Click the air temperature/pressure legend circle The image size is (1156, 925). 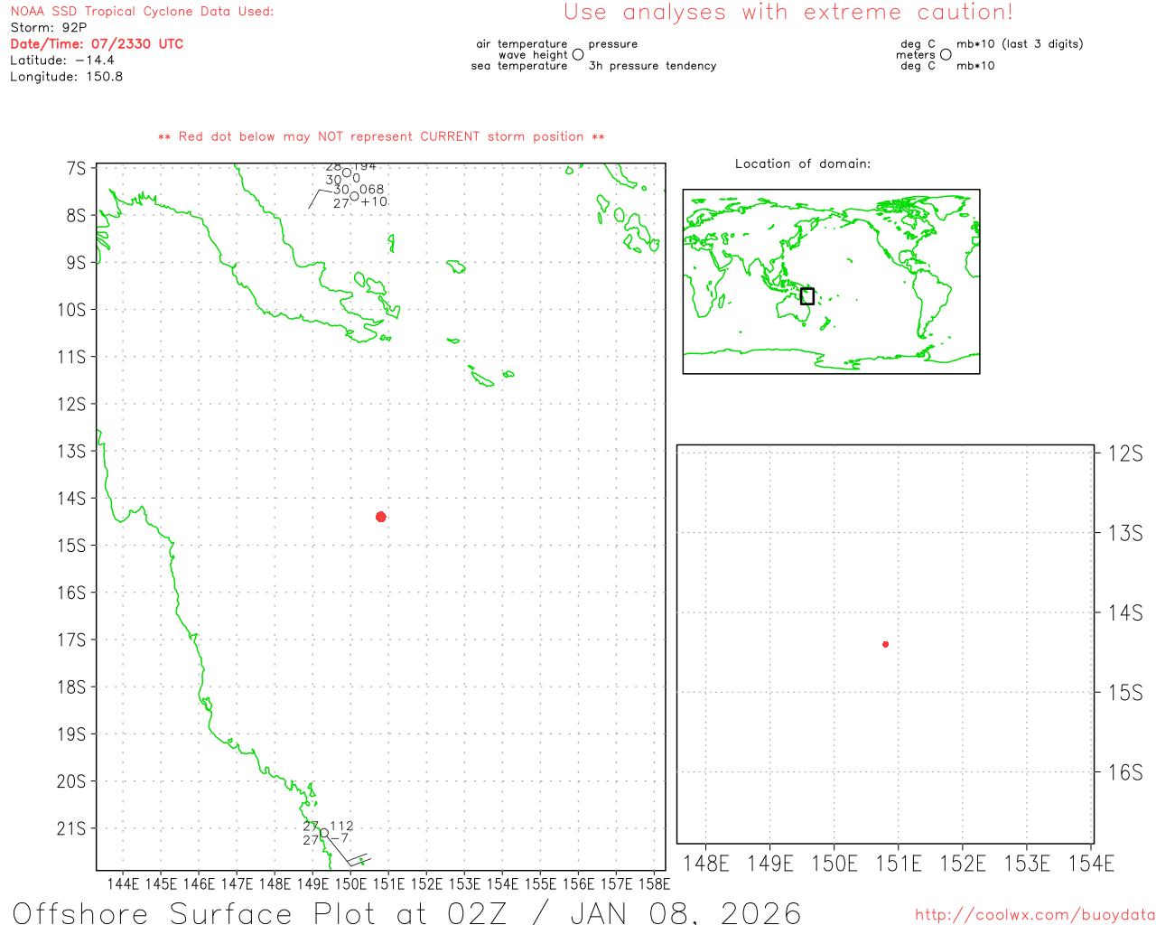point(578,55)
